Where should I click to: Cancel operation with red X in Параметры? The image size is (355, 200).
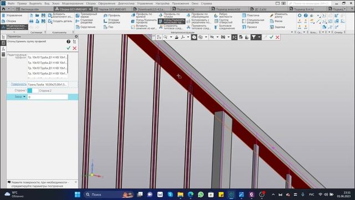point(74,48)
